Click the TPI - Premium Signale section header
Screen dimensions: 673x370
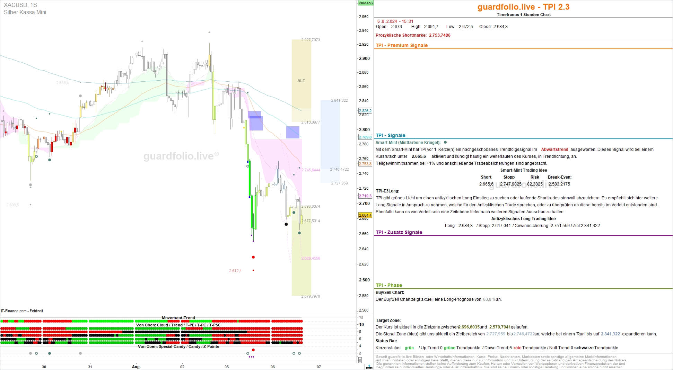(402, 45)
